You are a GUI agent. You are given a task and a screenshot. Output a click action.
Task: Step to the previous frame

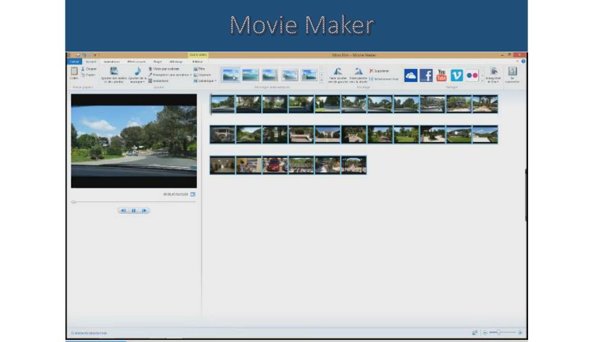pos(123,211)
